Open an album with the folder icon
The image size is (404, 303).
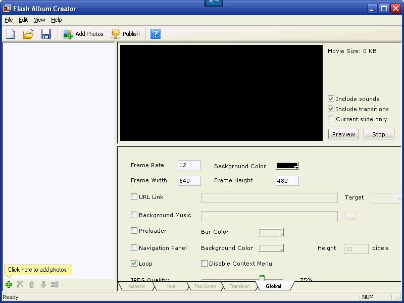pos(28,34)
